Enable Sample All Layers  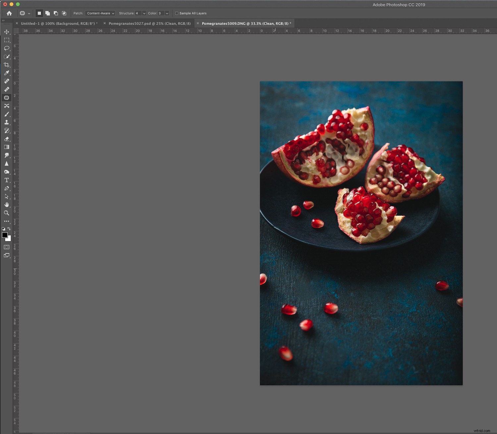(x=177, y=13)
